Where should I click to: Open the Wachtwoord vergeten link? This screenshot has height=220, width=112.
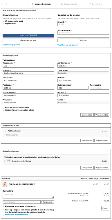(x=68, y=45)
